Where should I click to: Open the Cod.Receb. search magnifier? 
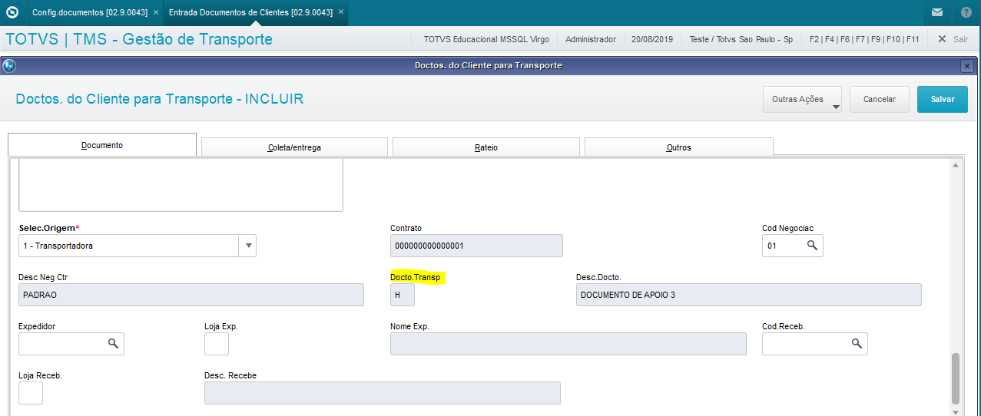click(857, 344)
